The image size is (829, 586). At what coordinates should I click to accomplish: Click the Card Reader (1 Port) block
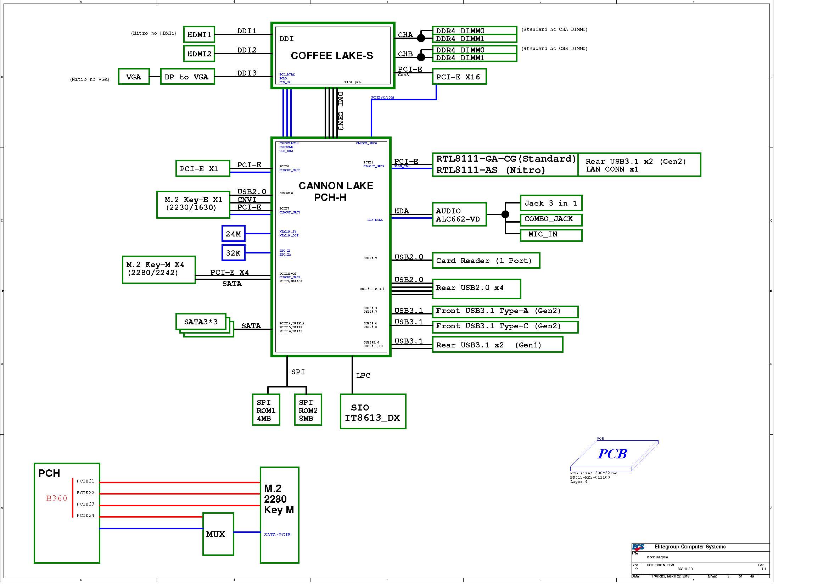pyautogui.click(x=486, y=260)
